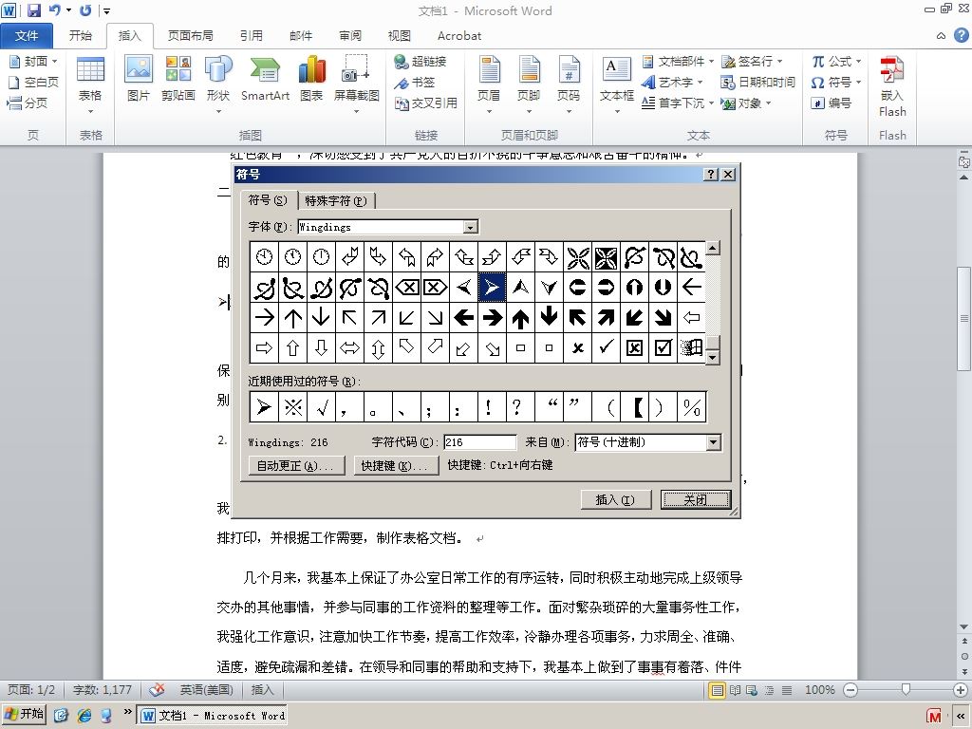Click the Save icon in Quick Access Toolbar
This screenshot has height=729, width=972.
tap(33, 10)
